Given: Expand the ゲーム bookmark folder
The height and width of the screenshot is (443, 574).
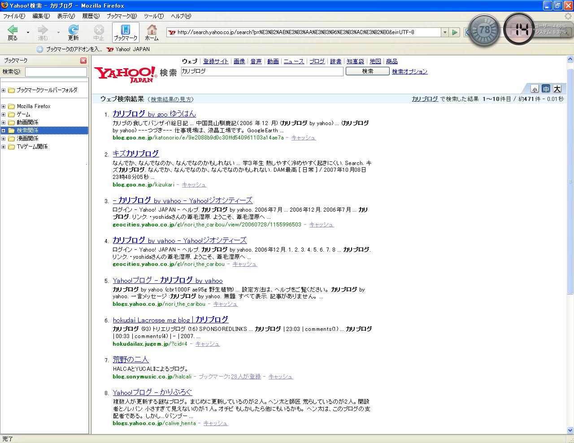Looking at the screenshot, I should tap(4, 114).
